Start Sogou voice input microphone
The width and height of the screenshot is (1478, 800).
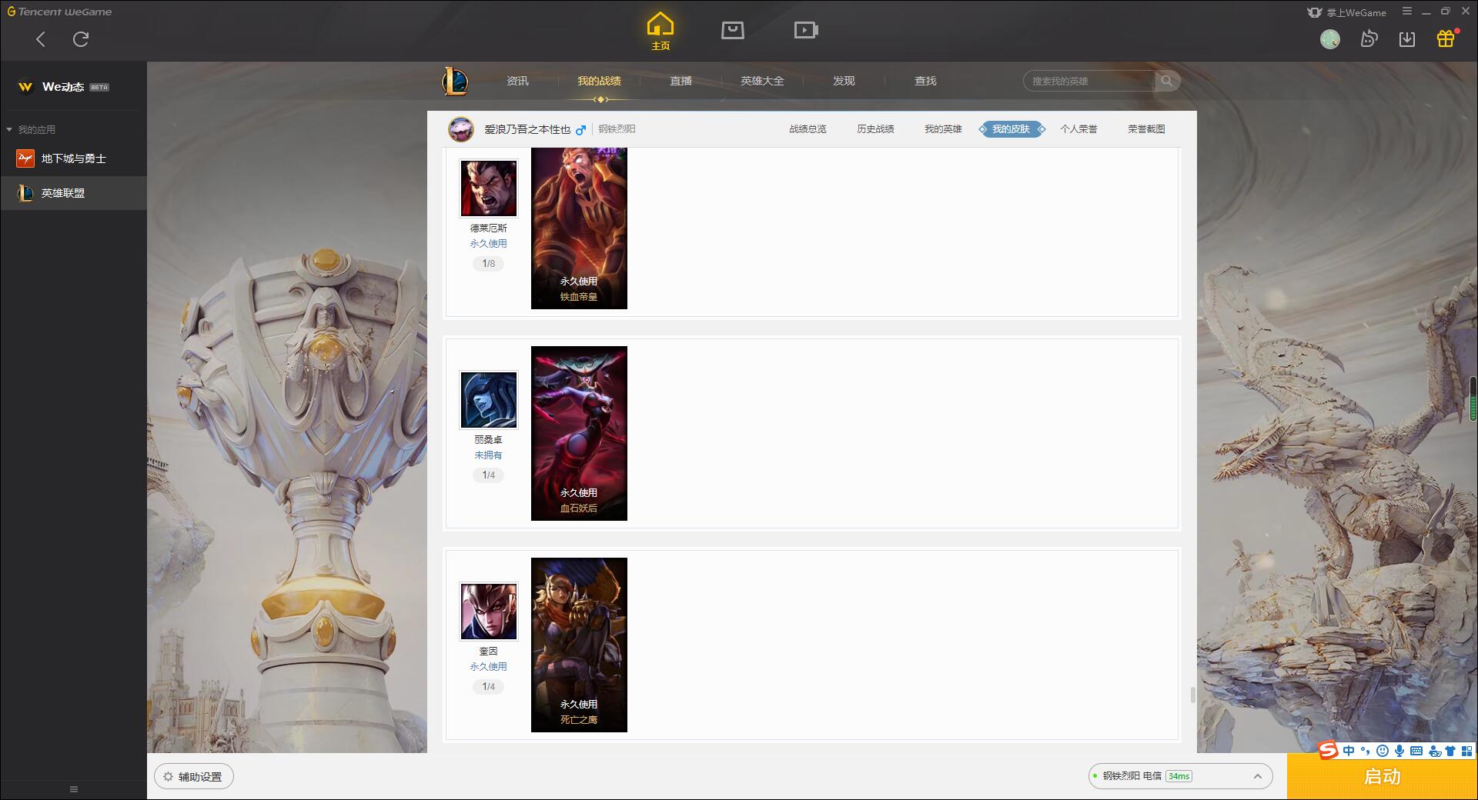tap(1399, 752)
